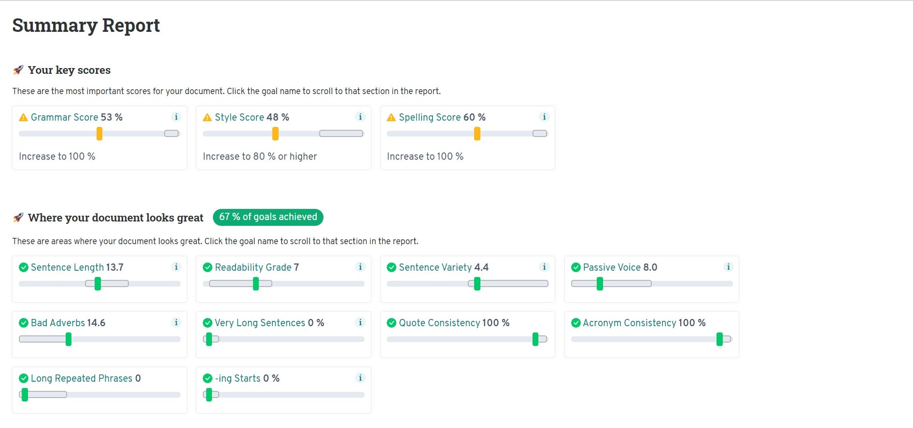Click the green checkmark beside Sentence Length
The height and width of the screenshot is (428, 913).
point(23,267)
